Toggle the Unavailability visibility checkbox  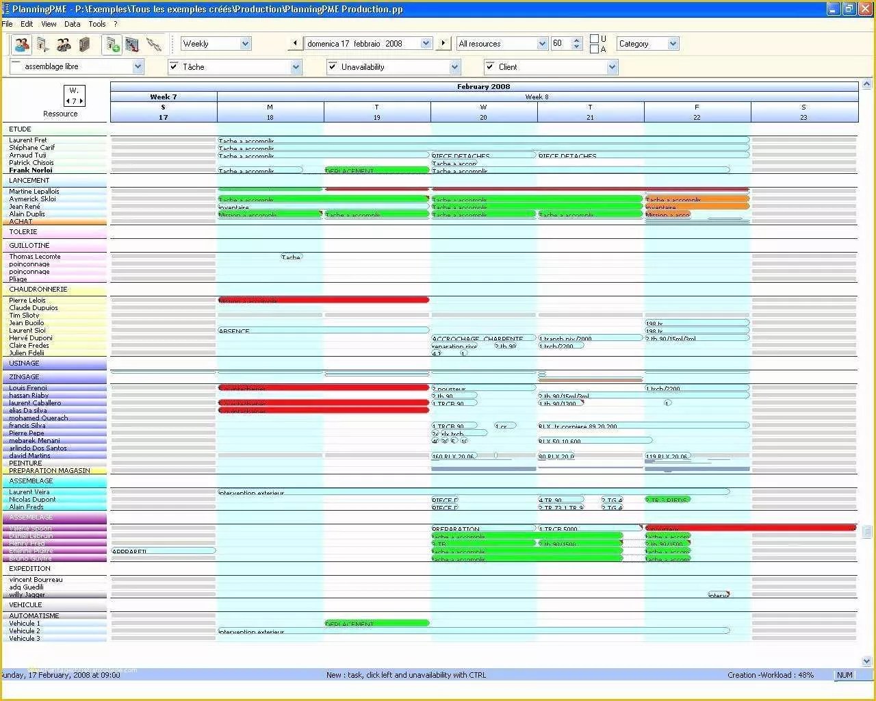332,66
